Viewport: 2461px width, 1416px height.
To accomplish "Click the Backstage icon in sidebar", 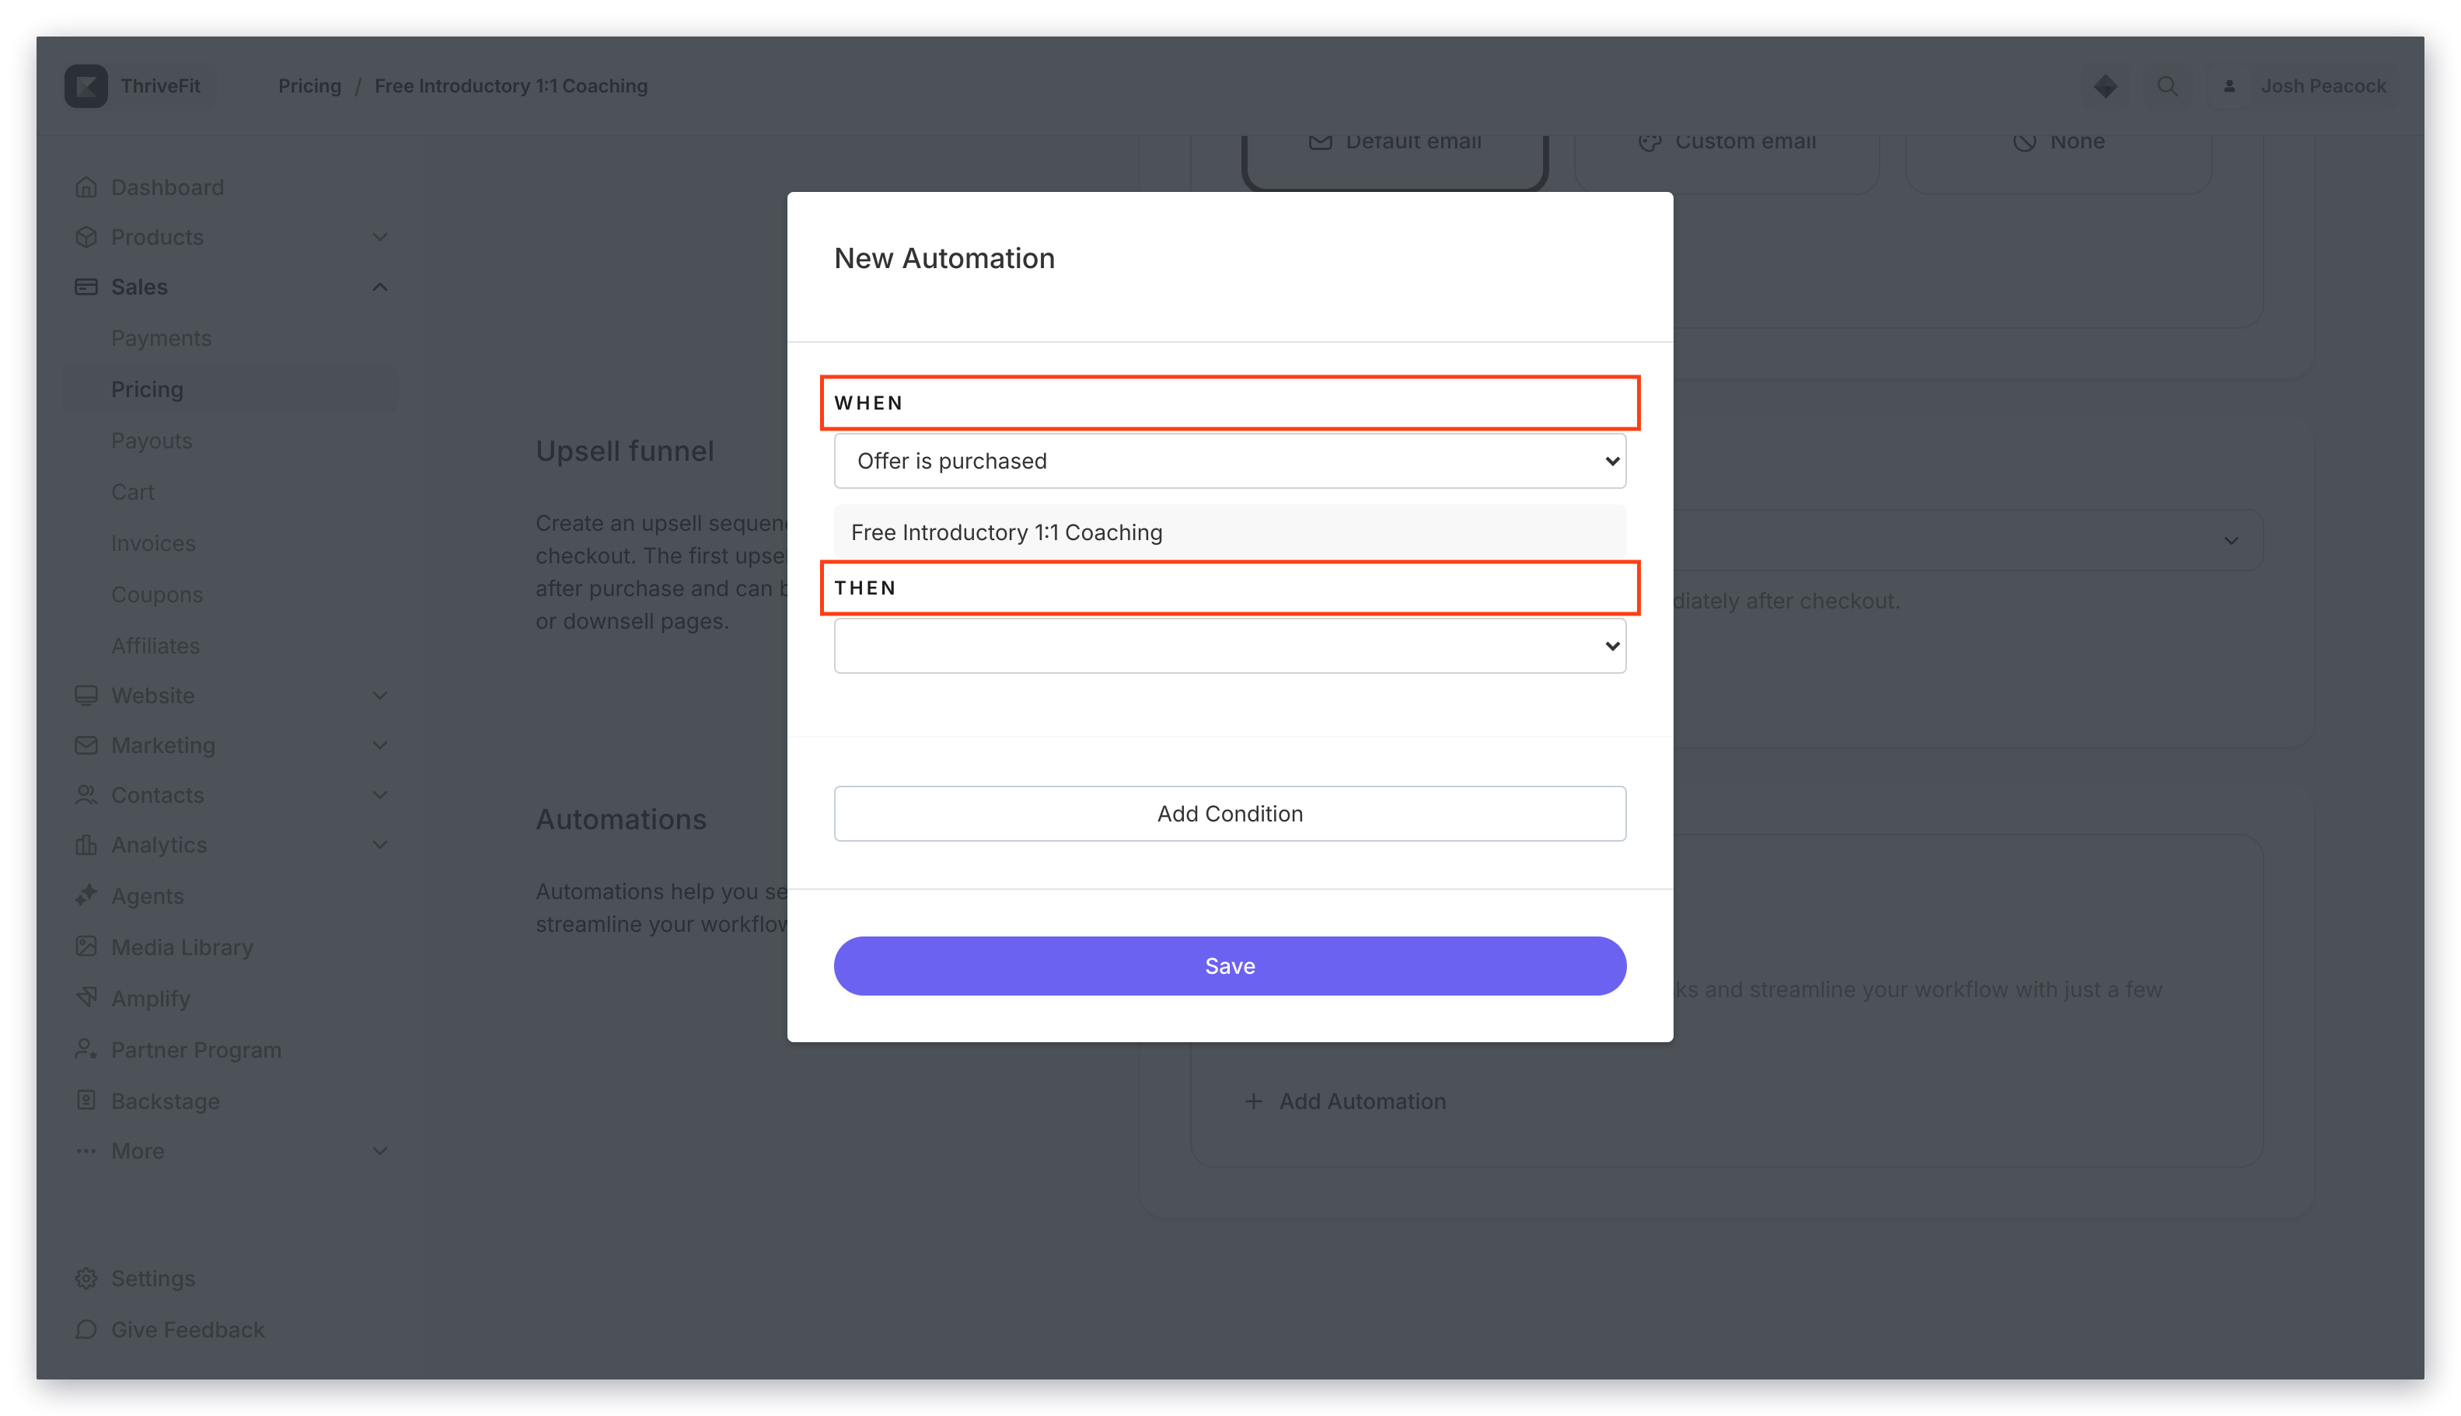I will point(86,1100).
